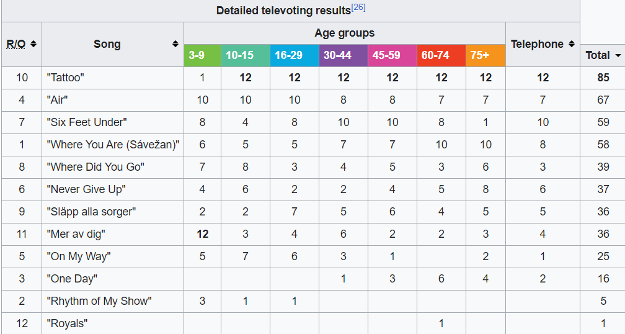Select the pink 45-59 age group header
Viewport: 625px width, 334px height.
(392, 55)
